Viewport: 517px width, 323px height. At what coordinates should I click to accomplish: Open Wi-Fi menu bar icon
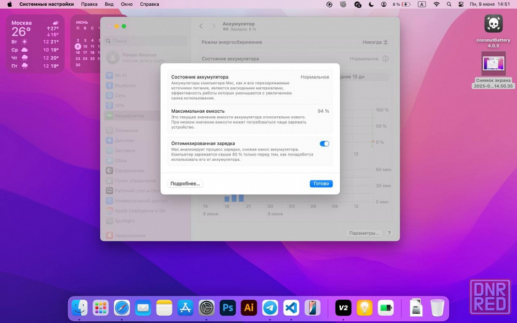[436, 4]
